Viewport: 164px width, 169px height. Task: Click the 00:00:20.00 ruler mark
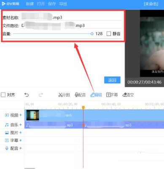(x=68, y=104)
